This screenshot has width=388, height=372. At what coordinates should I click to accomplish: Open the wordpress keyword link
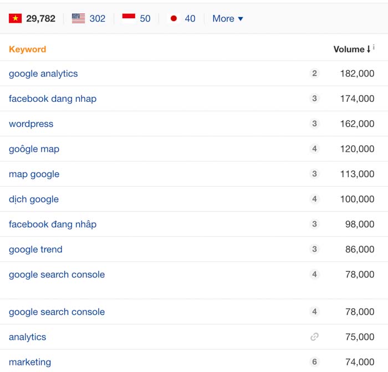coord(31,124)
